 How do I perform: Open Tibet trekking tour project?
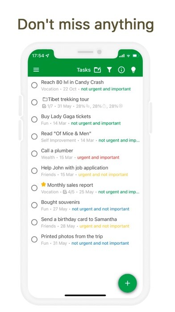[68, 99]
